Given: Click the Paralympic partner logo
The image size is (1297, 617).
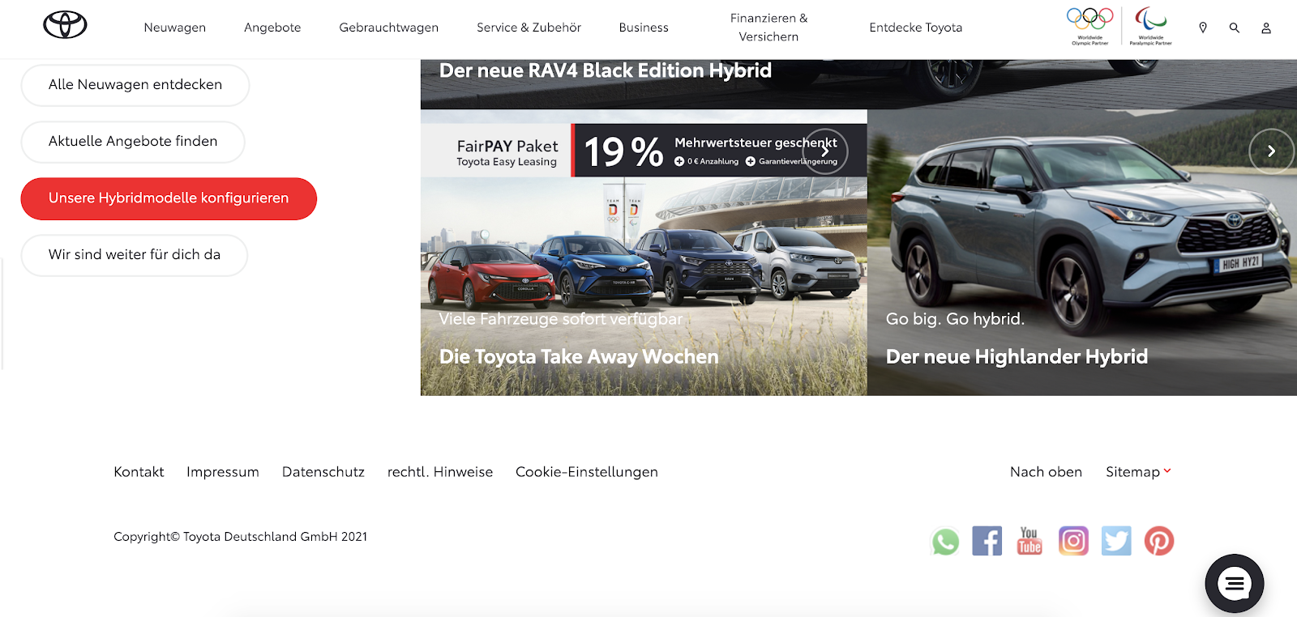Looking at the screenshot, I should (x=1151, y=26).
